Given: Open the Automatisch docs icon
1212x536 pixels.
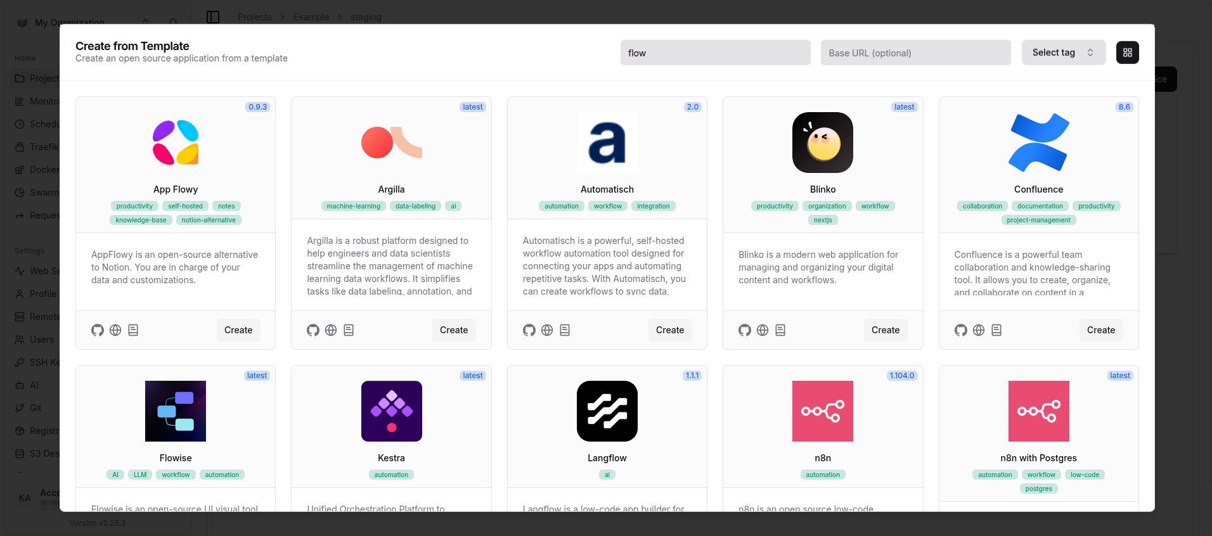Looking at the screenshot, I should pyautogui.click(x=565, y=330).
